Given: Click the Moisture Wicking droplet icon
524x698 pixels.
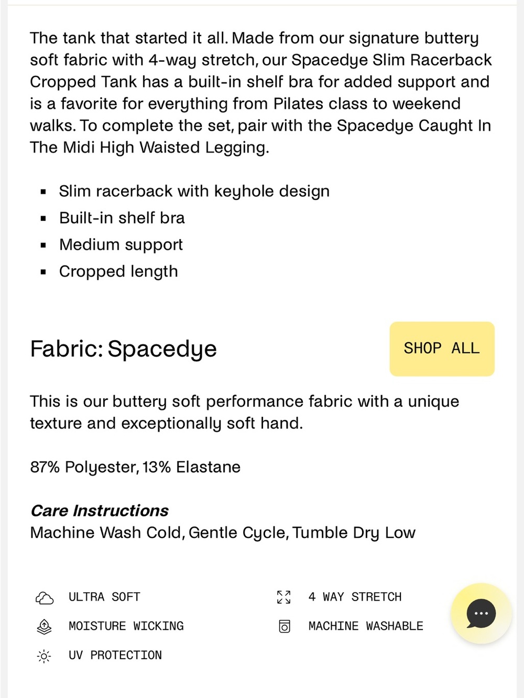Looking at the screenshot, I should coord(45,626).
